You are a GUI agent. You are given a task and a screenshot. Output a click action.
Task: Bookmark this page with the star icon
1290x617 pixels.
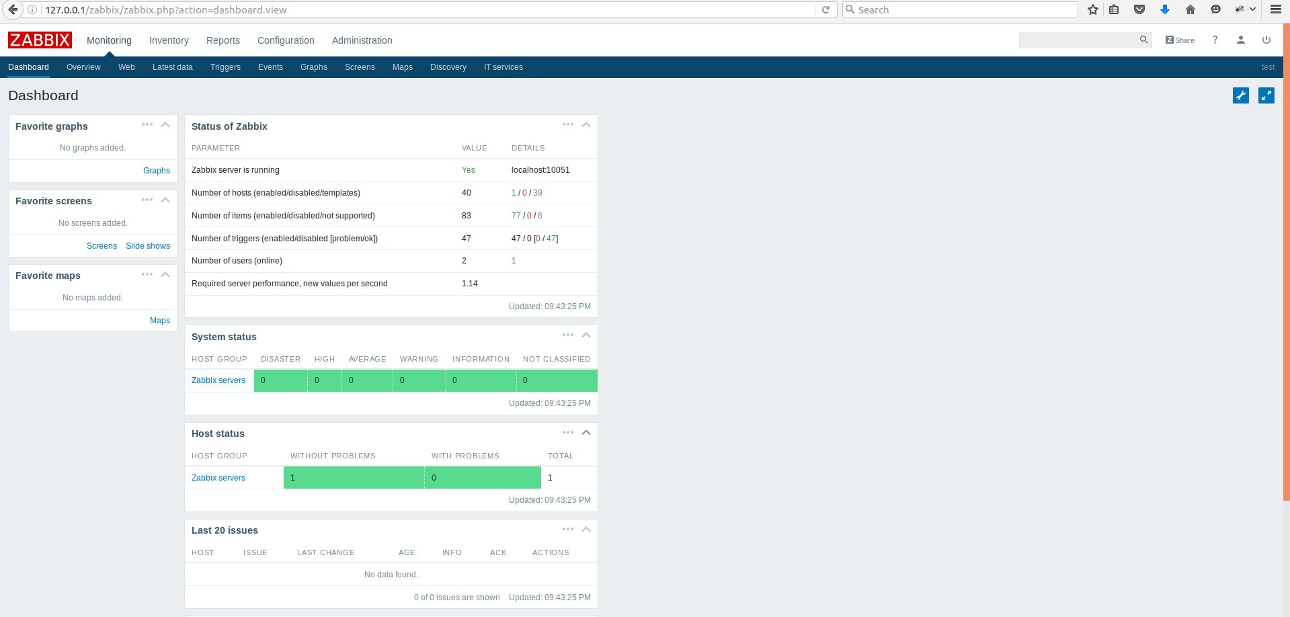1093,9
